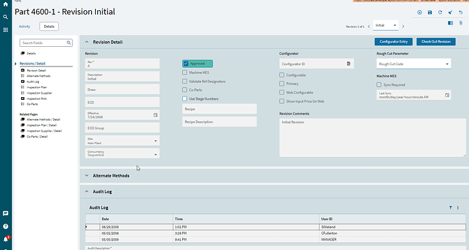This screenshot has height=250, width=469.
Task: Open the apps grid menu icon
Action: [x=5, y=30]
